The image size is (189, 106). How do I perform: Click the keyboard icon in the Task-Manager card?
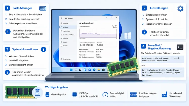[x=43, y=8]
